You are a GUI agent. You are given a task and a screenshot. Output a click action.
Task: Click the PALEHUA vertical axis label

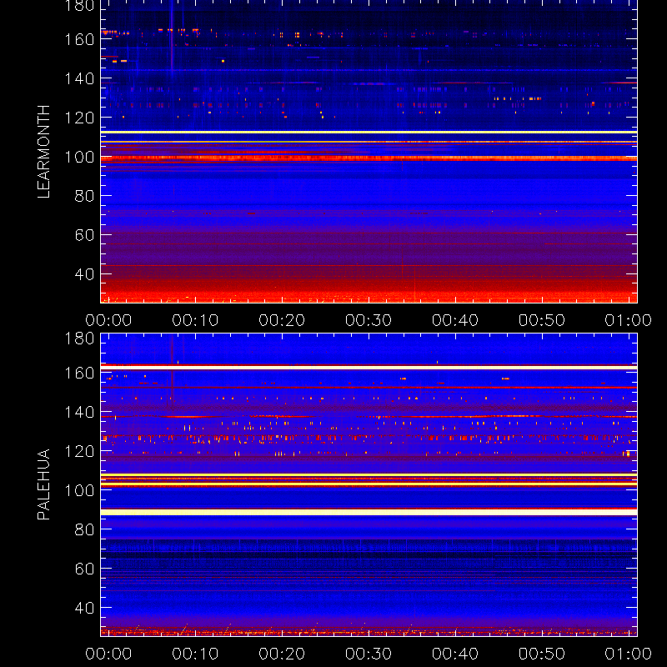(44, 484)
